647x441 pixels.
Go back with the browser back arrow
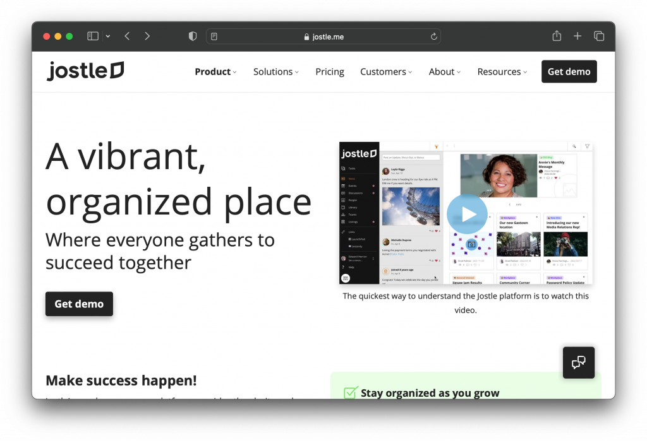127,36
